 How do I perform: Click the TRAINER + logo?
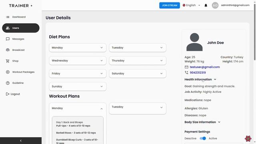[21, 6]
